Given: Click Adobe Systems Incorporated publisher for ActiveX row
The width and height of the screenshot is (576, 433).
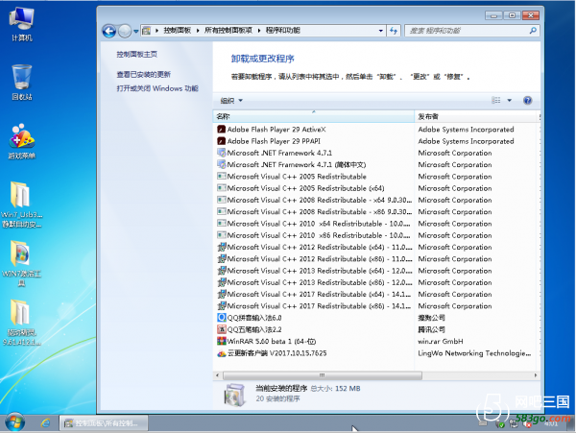Looking at the screenshot, I should 466,130.
